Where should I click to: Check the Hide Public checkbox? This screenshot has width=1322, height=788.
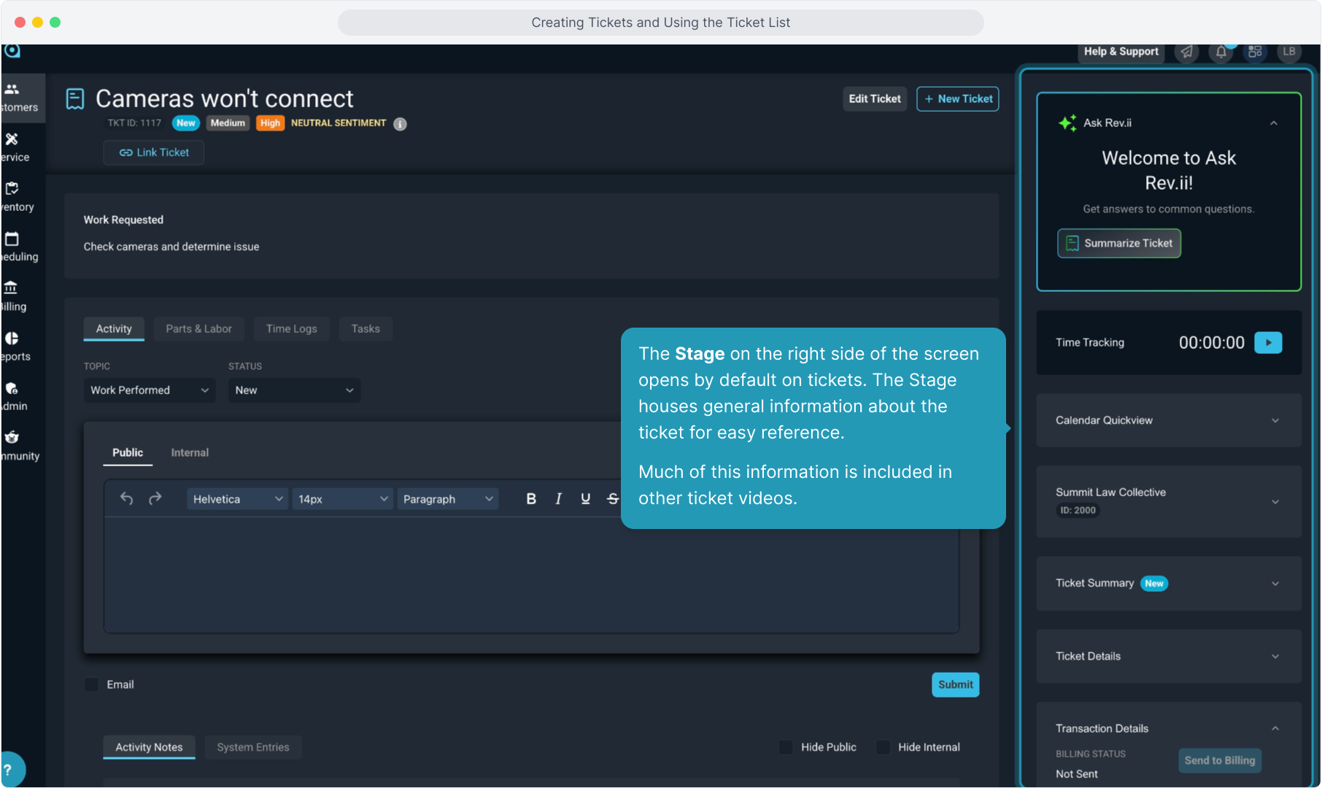[x=786, y=747]
